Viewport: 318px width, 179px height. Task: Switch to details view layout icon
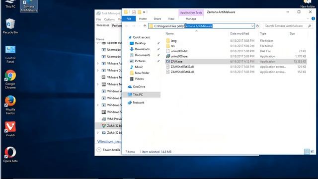point(307,152)
